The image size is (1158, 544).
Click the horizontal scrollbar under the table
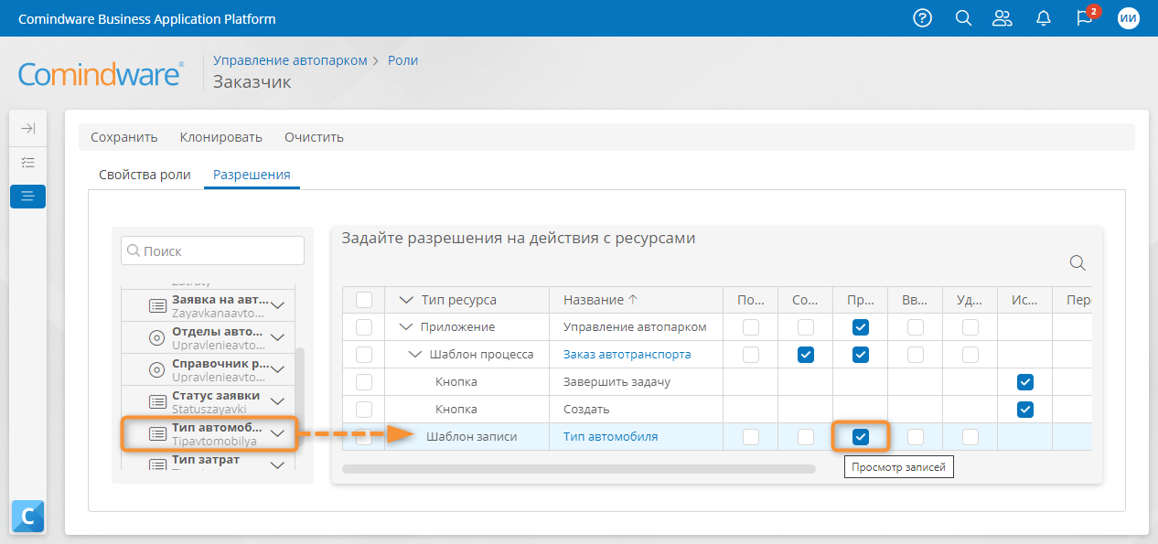pyautogui.click(x=578, y=469)
